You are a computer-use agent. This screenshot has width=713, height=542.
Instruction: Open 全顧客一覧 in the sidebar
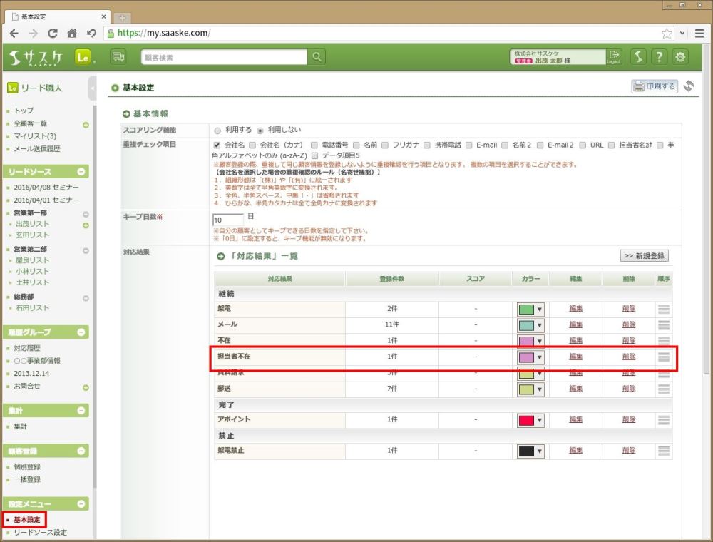coord(31,123)
